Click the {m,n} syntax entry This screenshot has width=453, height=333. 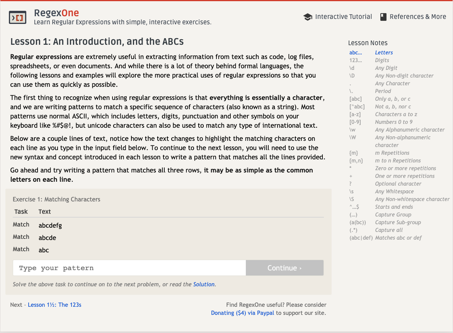point(356,161)
